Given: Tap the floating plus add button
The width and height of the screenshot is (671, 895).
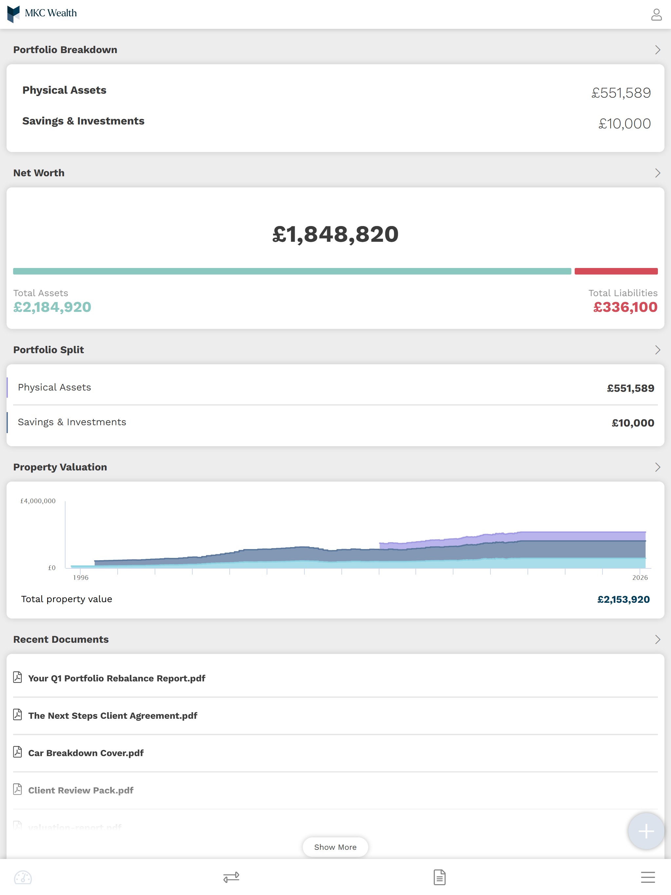Looking at the screenshot, I should coord(646,831).
